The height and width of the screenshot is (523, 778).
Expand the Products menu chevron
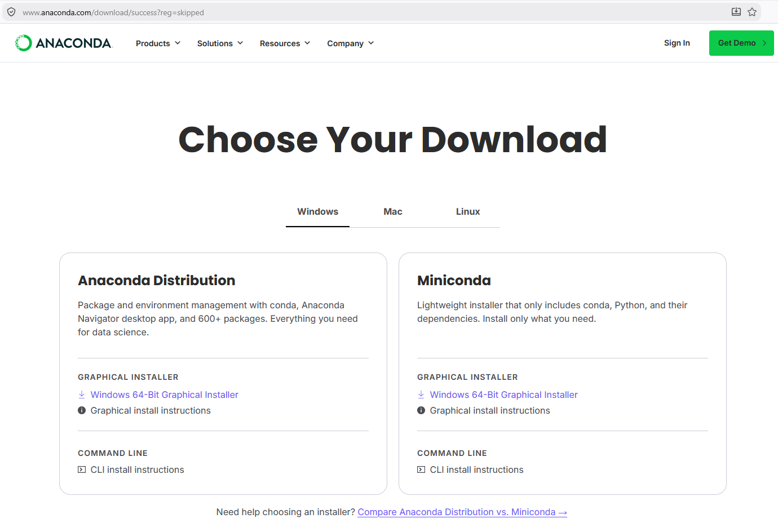point(178,43)
